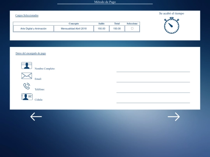Focus the Email input field
210x157 pixels.
(x=153, y=79)
